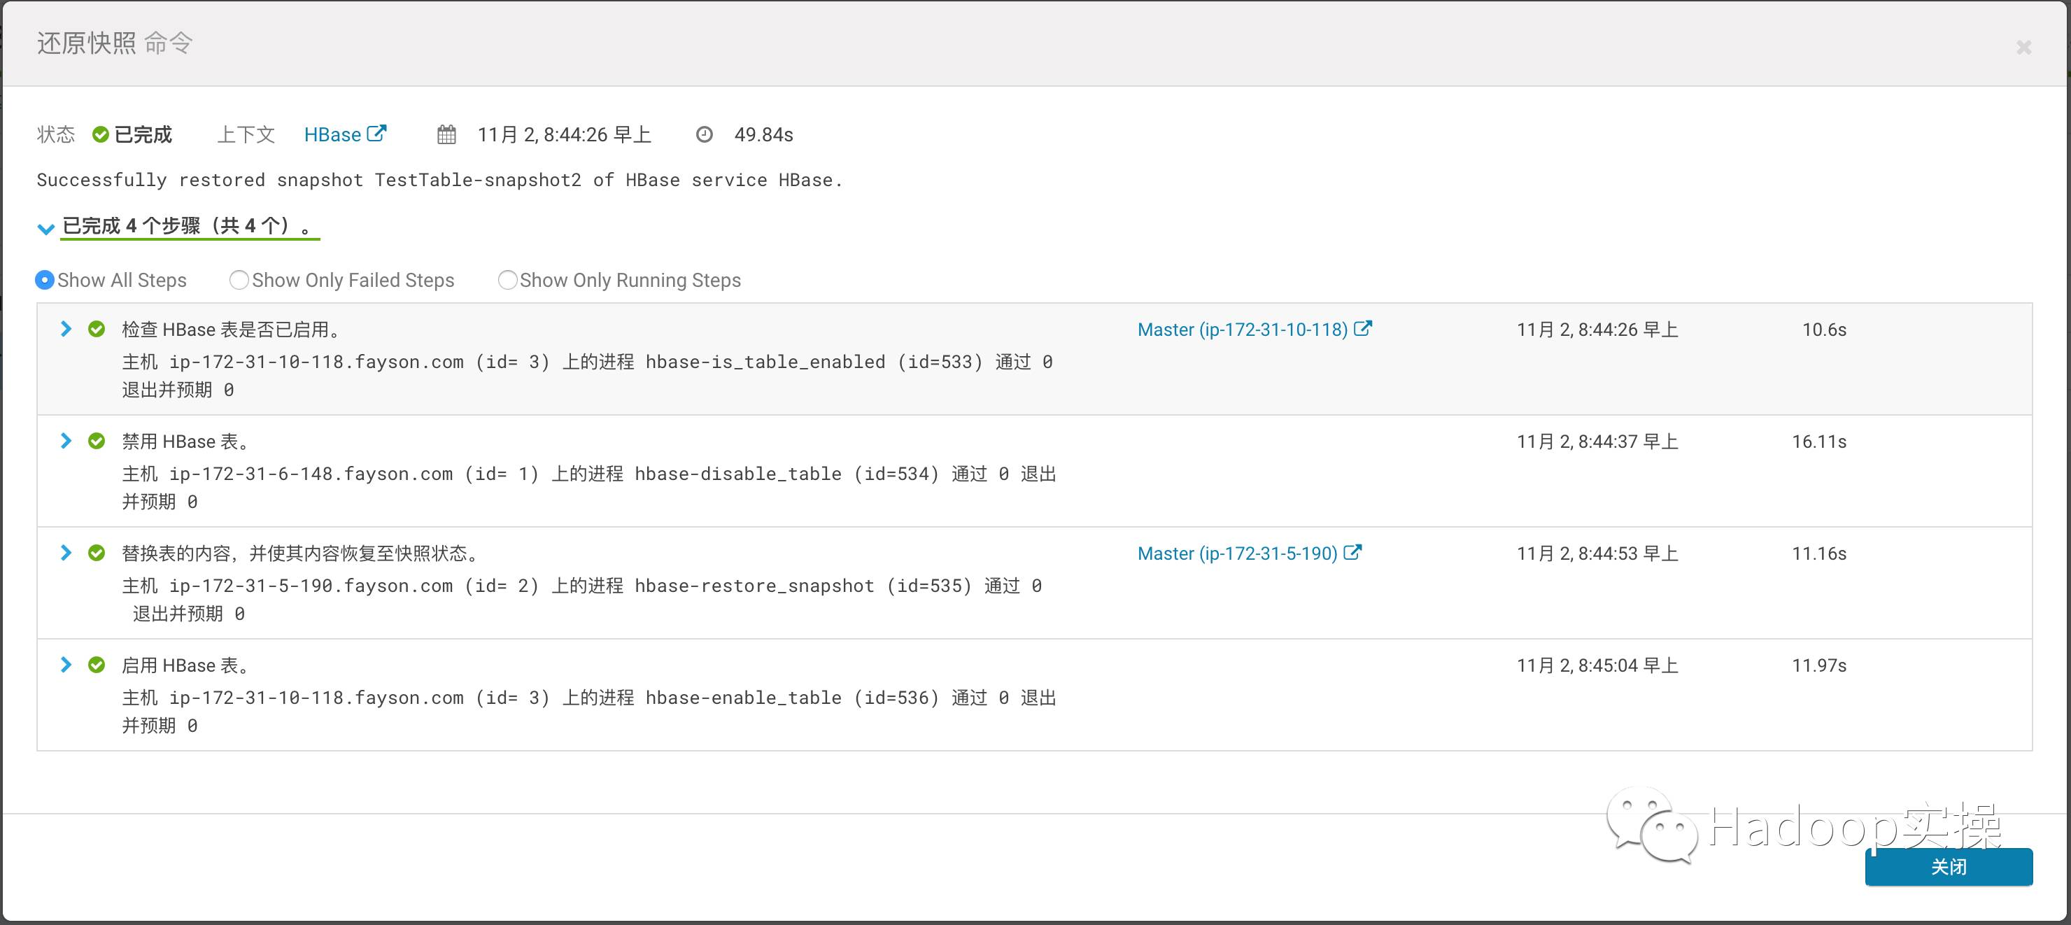Open the HBase context link
2071x925 pixels.
coord(332,134)
